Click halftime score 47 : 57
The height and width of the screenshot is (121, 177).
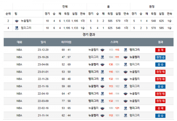tap(66, 57)
